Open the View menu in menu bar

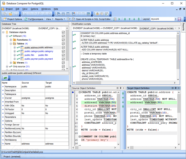pyautogui.click(x=25, y=9)
